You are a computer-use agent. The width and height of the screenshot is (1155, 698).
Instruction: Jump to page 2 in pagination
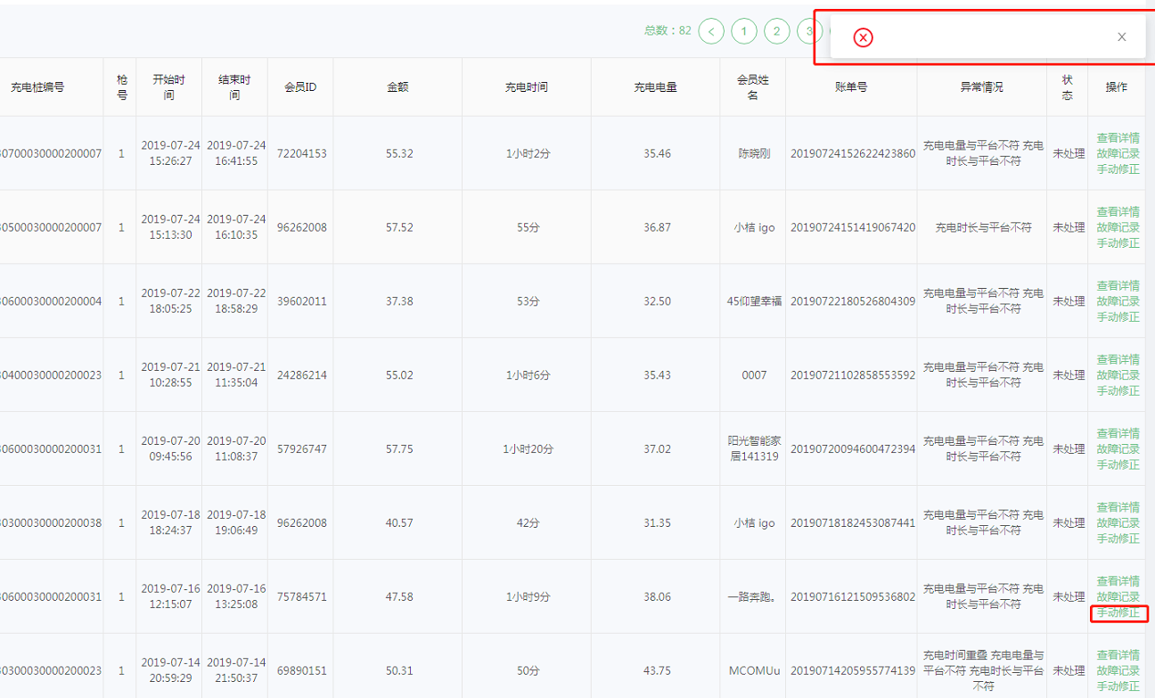776,32
